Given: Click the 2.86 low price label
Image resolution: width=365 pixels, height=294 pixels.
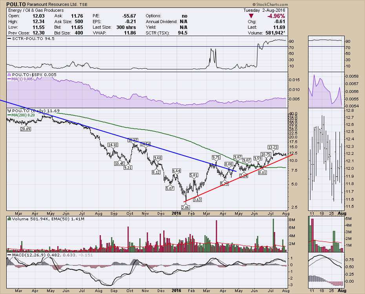Looking at the screenshot, I should click(186, 207).
